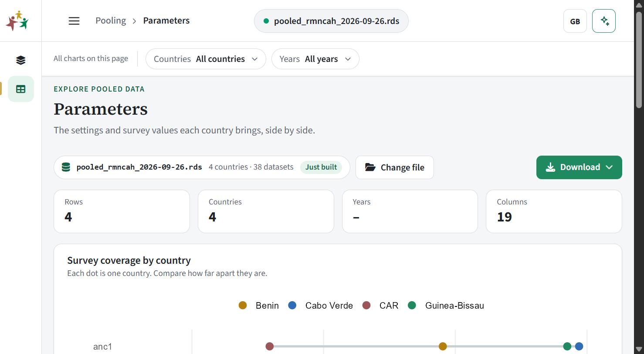Click the sparkle AI assistant icon

(x=604, y=21)
